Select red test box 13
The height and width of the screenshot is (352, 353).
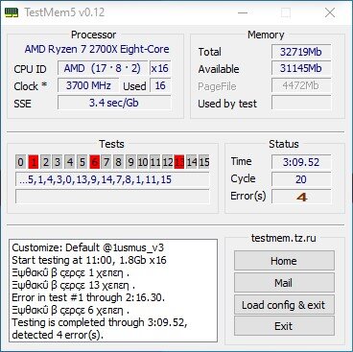click(179, 162)
